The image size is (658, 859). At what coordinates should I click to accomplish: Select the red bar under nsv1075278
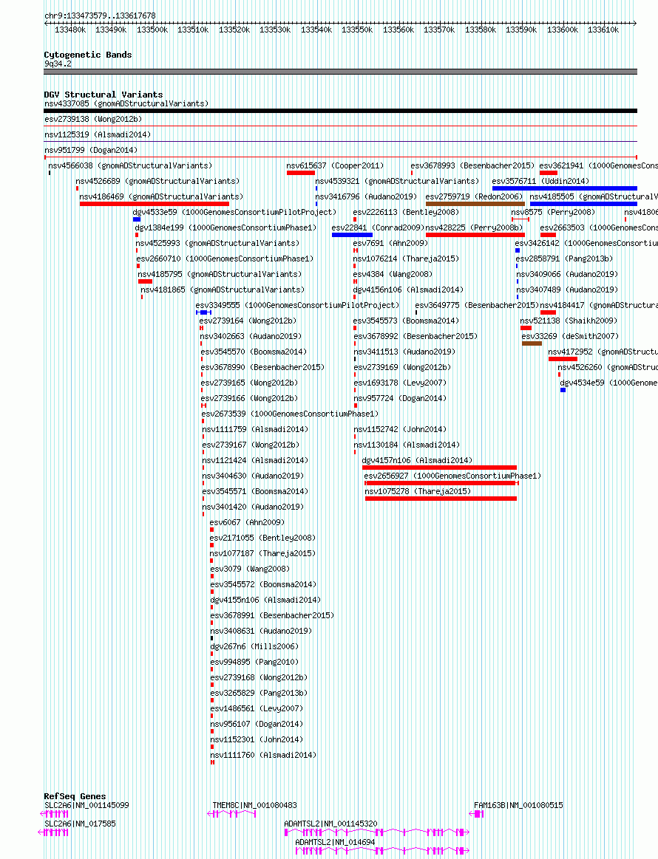pyautogui.click(x=441, y=499)
